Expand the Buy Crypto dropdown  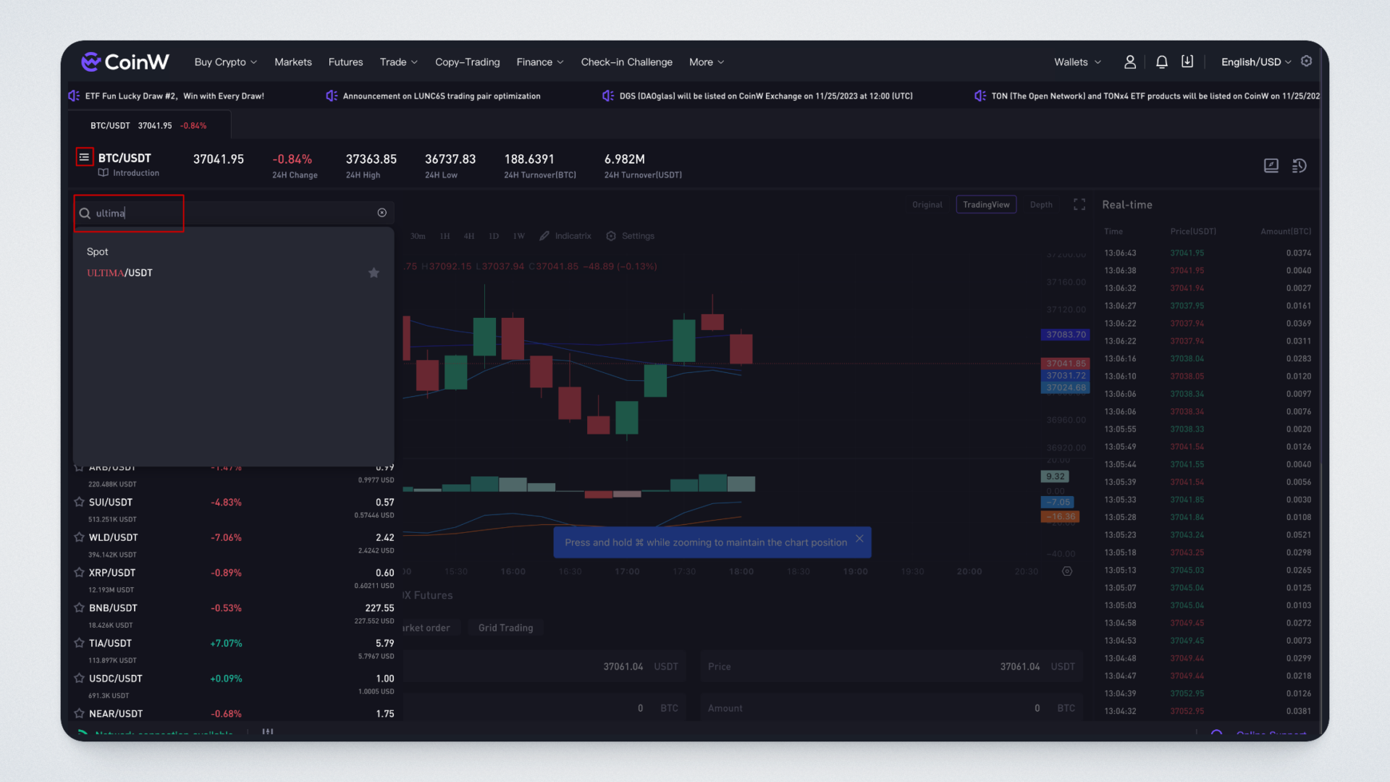225,62
